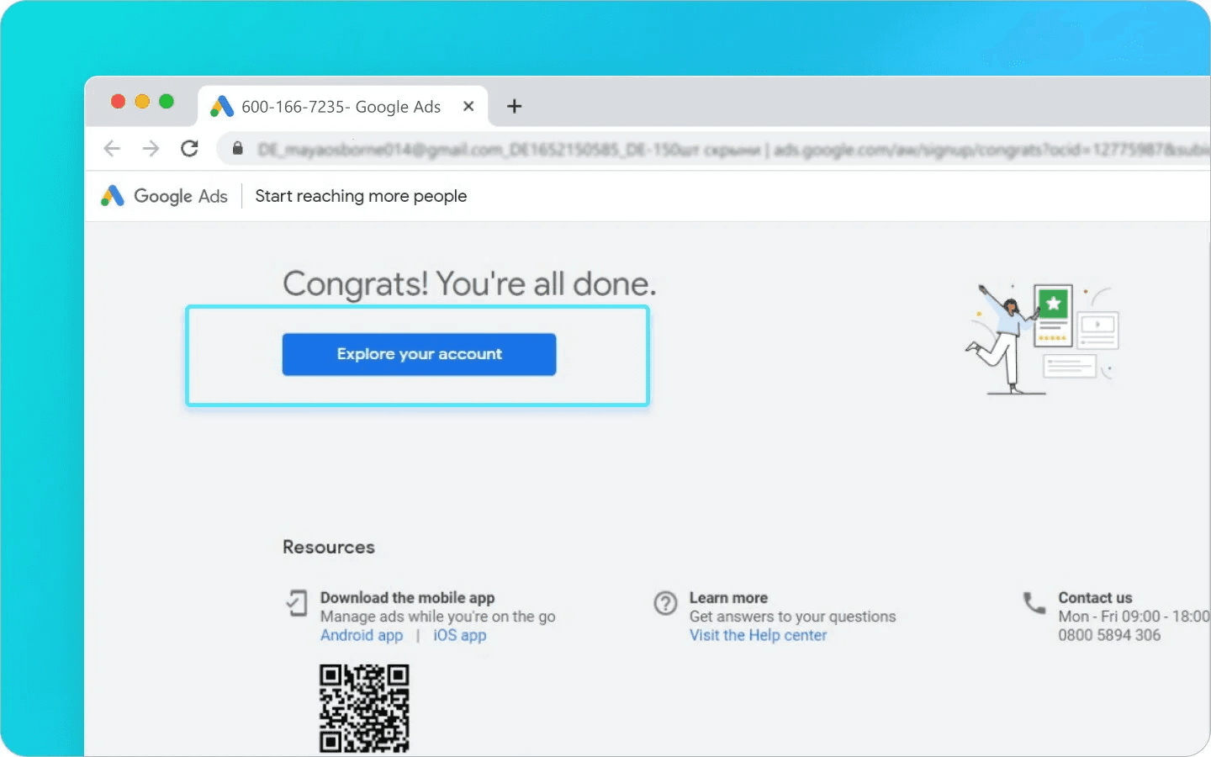Visit the Help center link
The image size is (1211, 757).
(758, 635)
